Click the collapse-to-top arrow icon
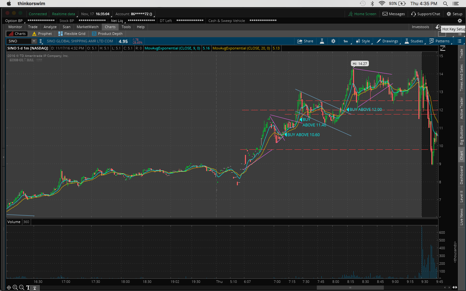This screenshot has height=291, width=466. [35, 288]
